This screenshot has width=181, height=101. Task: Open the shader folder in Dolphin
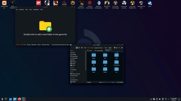(105, 70)
